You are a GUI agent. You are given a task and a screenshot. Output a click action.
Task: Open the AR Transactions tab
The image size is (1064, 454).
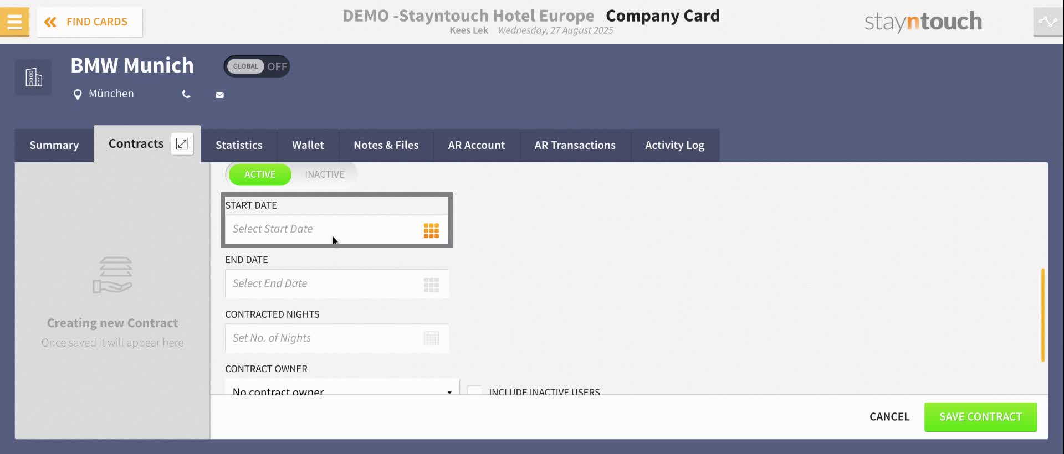point(575,145)
